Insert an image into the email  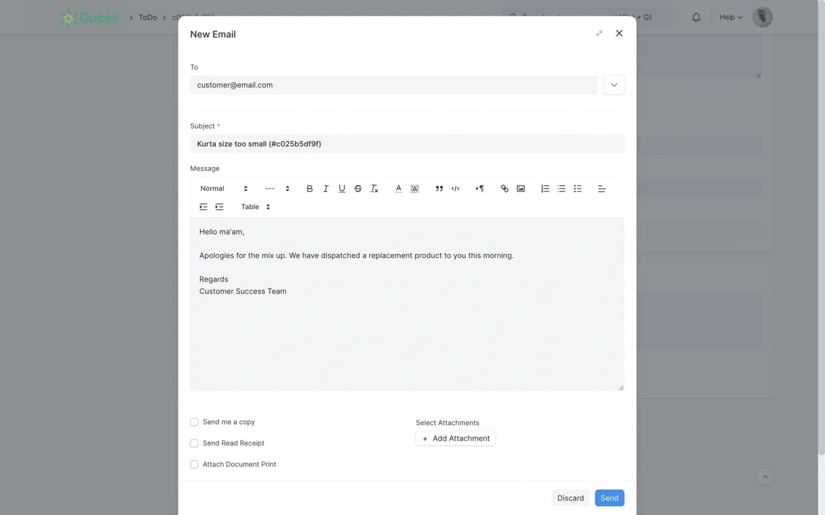coord(520,188)
